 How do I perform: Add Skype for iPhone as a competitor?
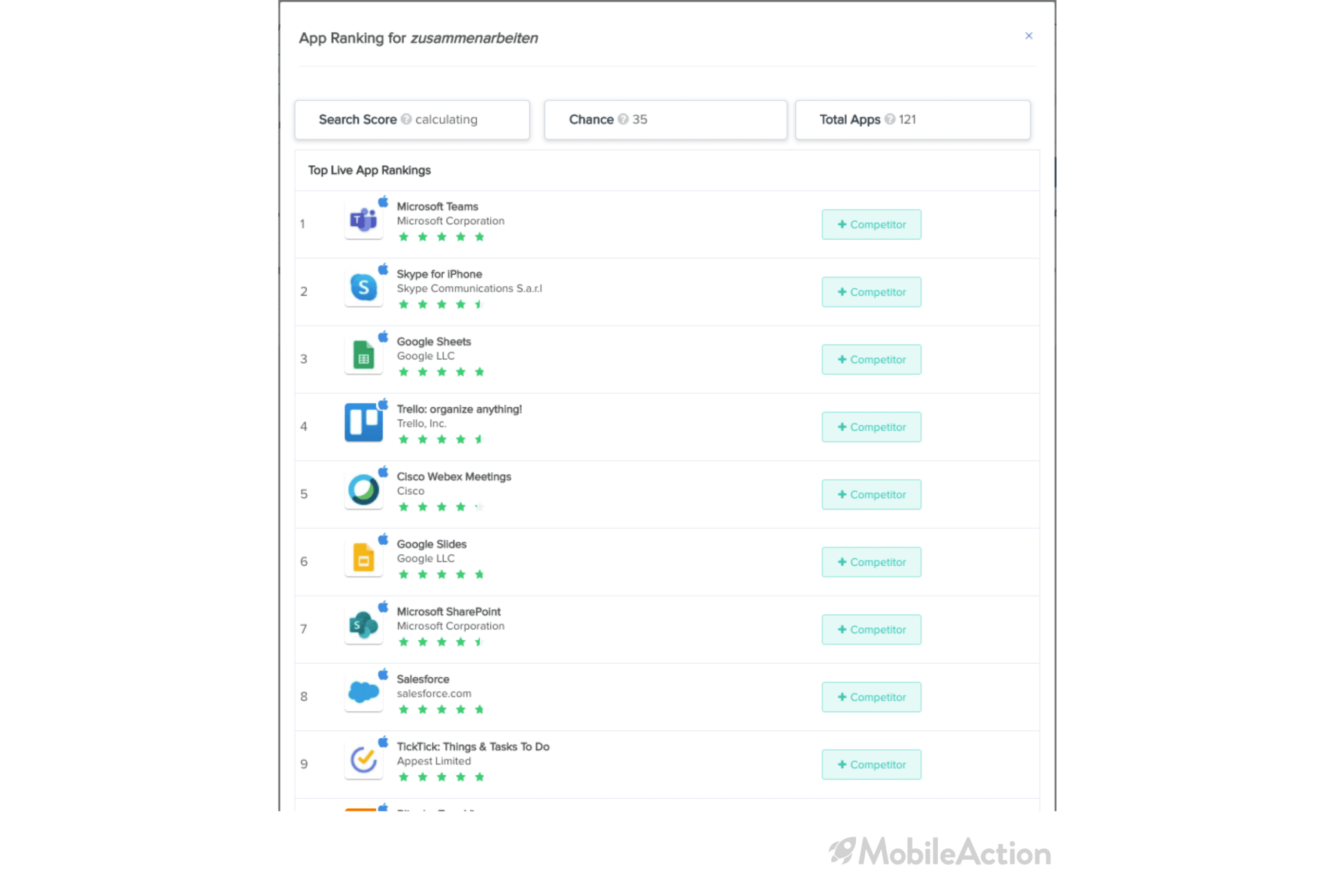tap(871, 292)
